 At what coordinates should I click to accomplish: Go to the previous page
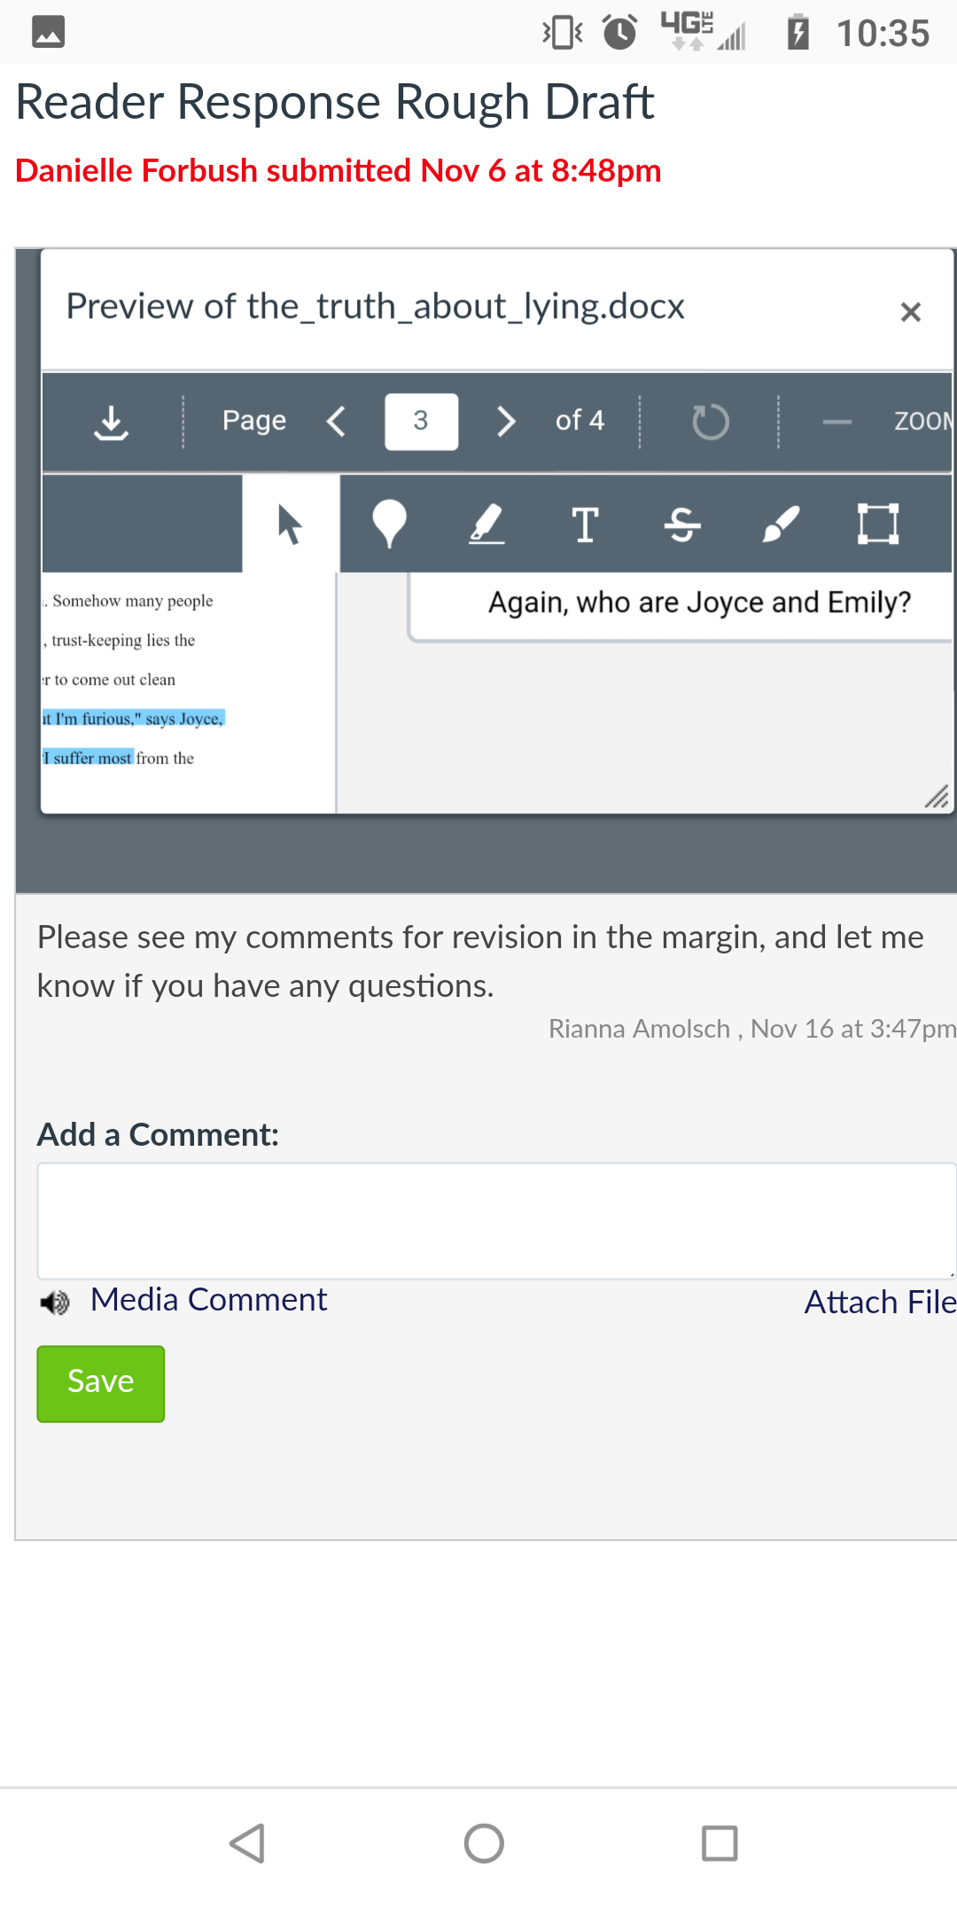(336, 422)
